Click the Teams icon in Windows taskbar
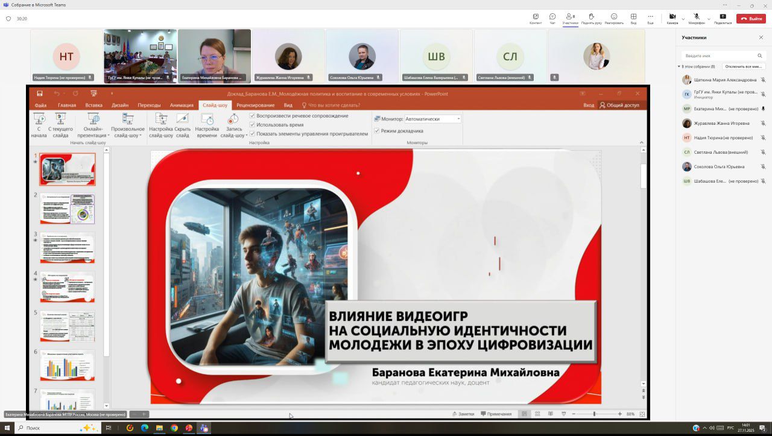The image size is (772, 436). 204,428
